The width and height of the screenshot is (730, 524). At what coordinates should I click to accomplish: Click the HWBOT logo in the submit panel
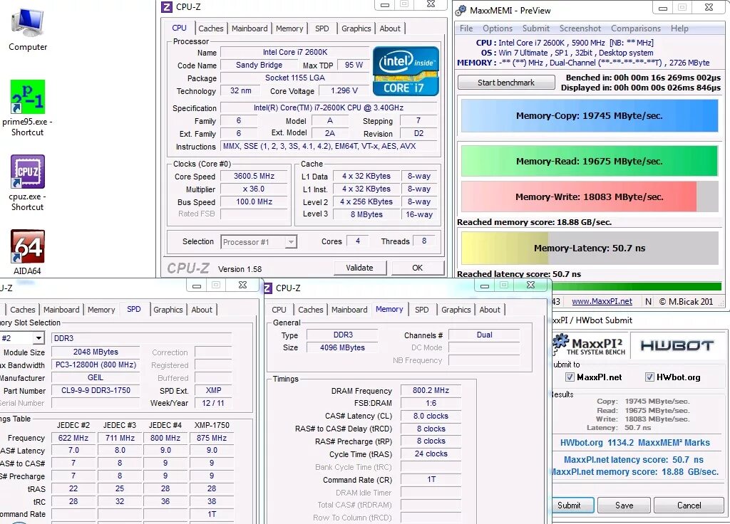(677, 345)
